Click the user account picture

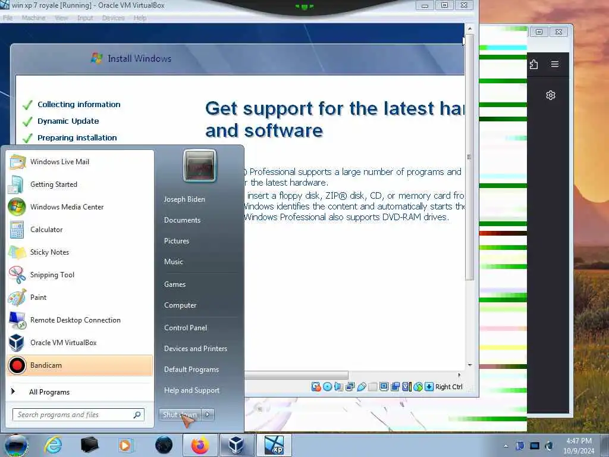200,166
